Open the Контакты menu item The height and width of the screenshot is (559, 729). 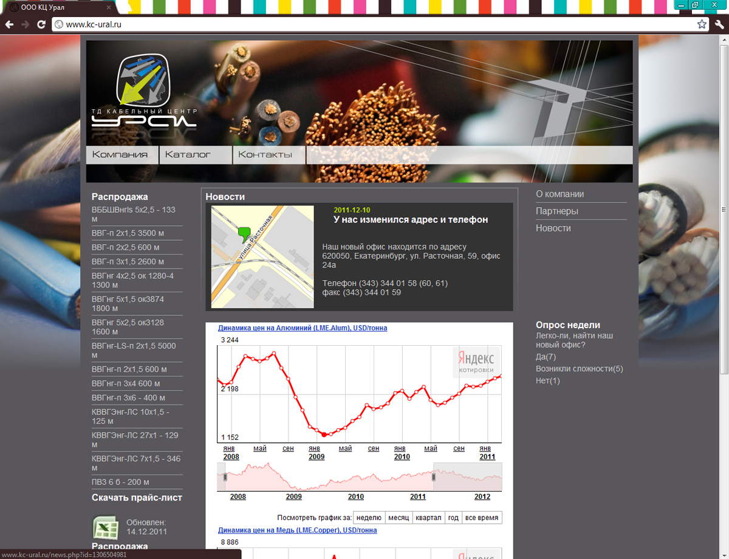click(269, 155)
